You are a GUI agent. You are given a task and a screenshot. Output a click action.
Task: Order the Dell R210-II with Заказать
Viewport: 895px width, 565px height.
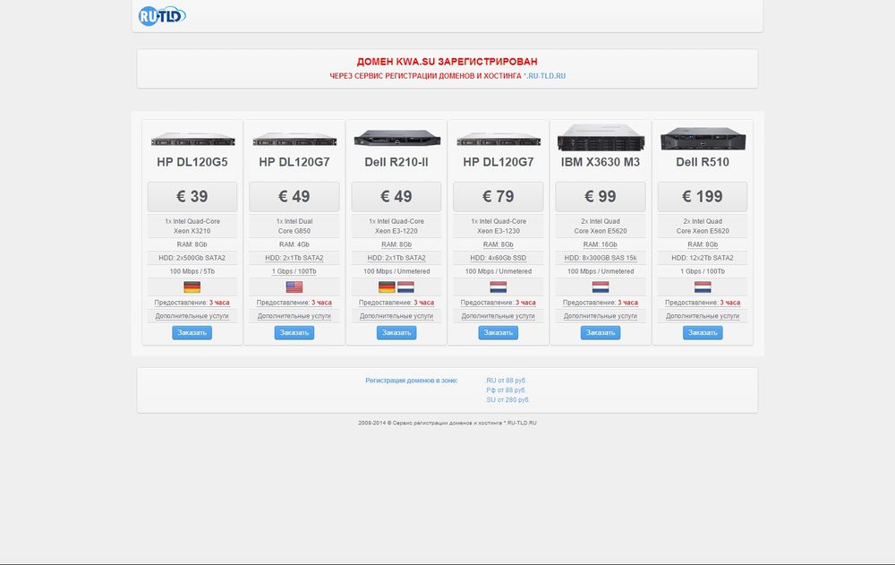coord(396,332)
